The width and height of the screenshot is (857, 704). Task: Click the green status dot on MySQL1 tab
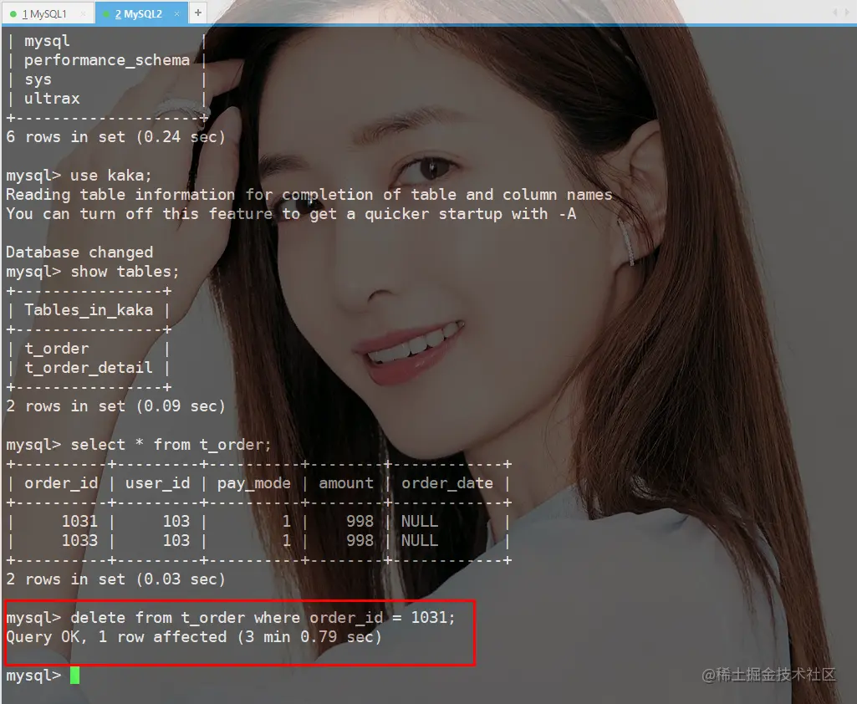tap(13, 14)
